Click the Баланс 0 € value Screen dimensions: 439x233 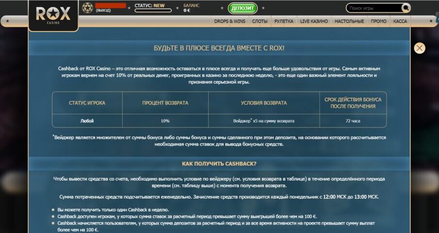187,10
